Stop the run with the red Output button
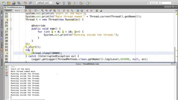 click(6, 72)
